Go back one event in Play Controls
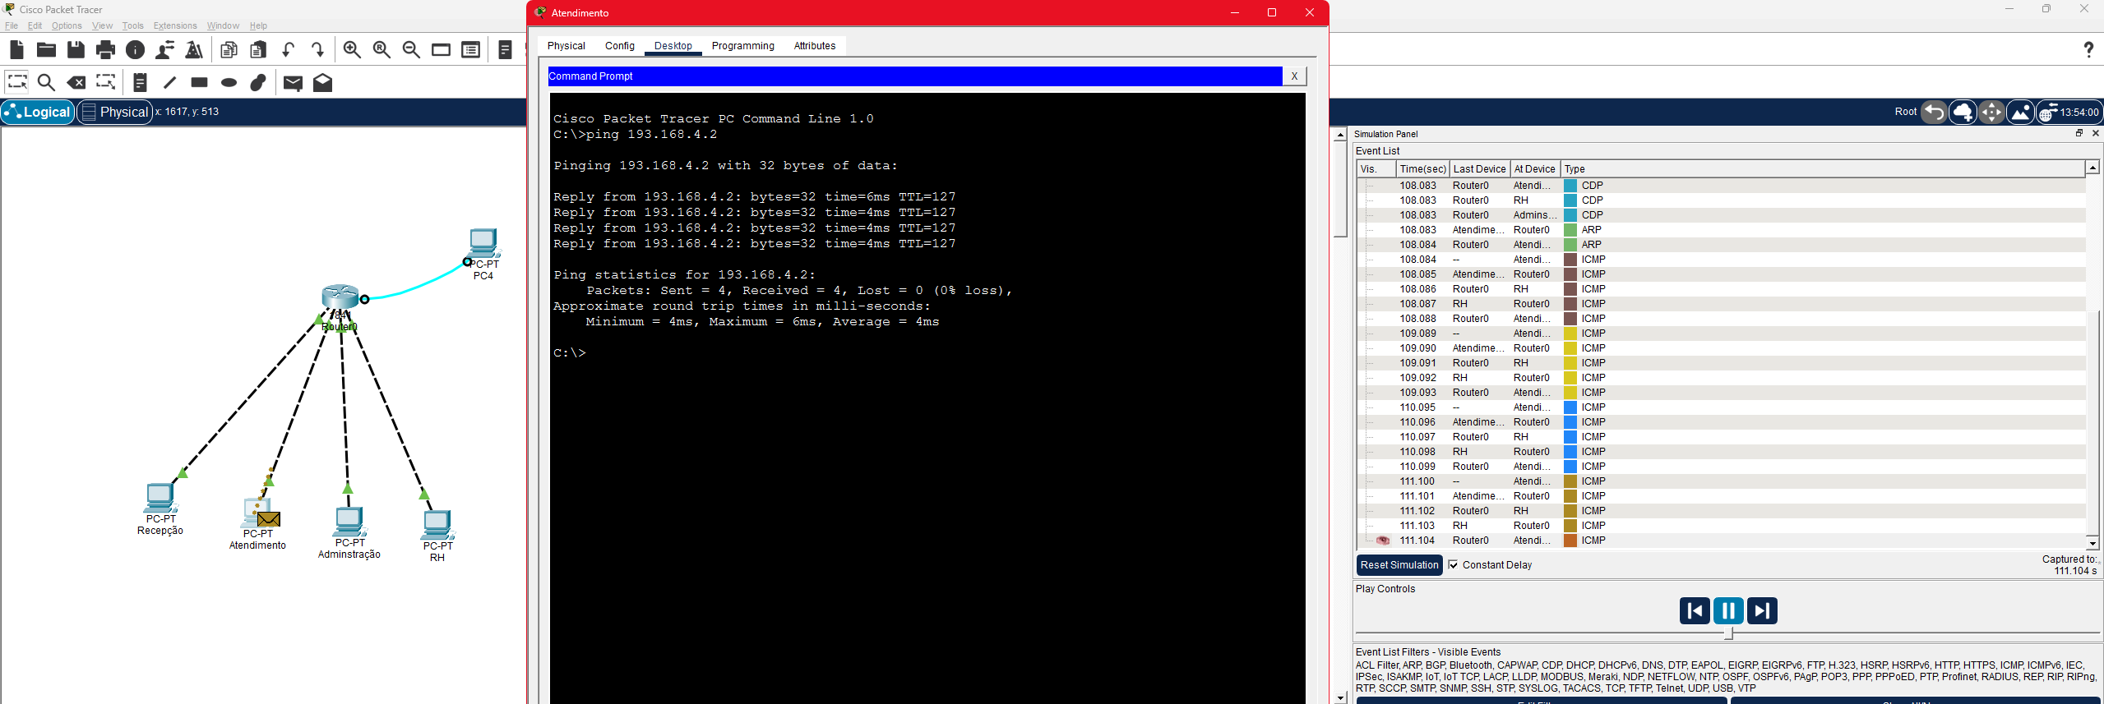 pyautogui.click(x=1695, y=610)
